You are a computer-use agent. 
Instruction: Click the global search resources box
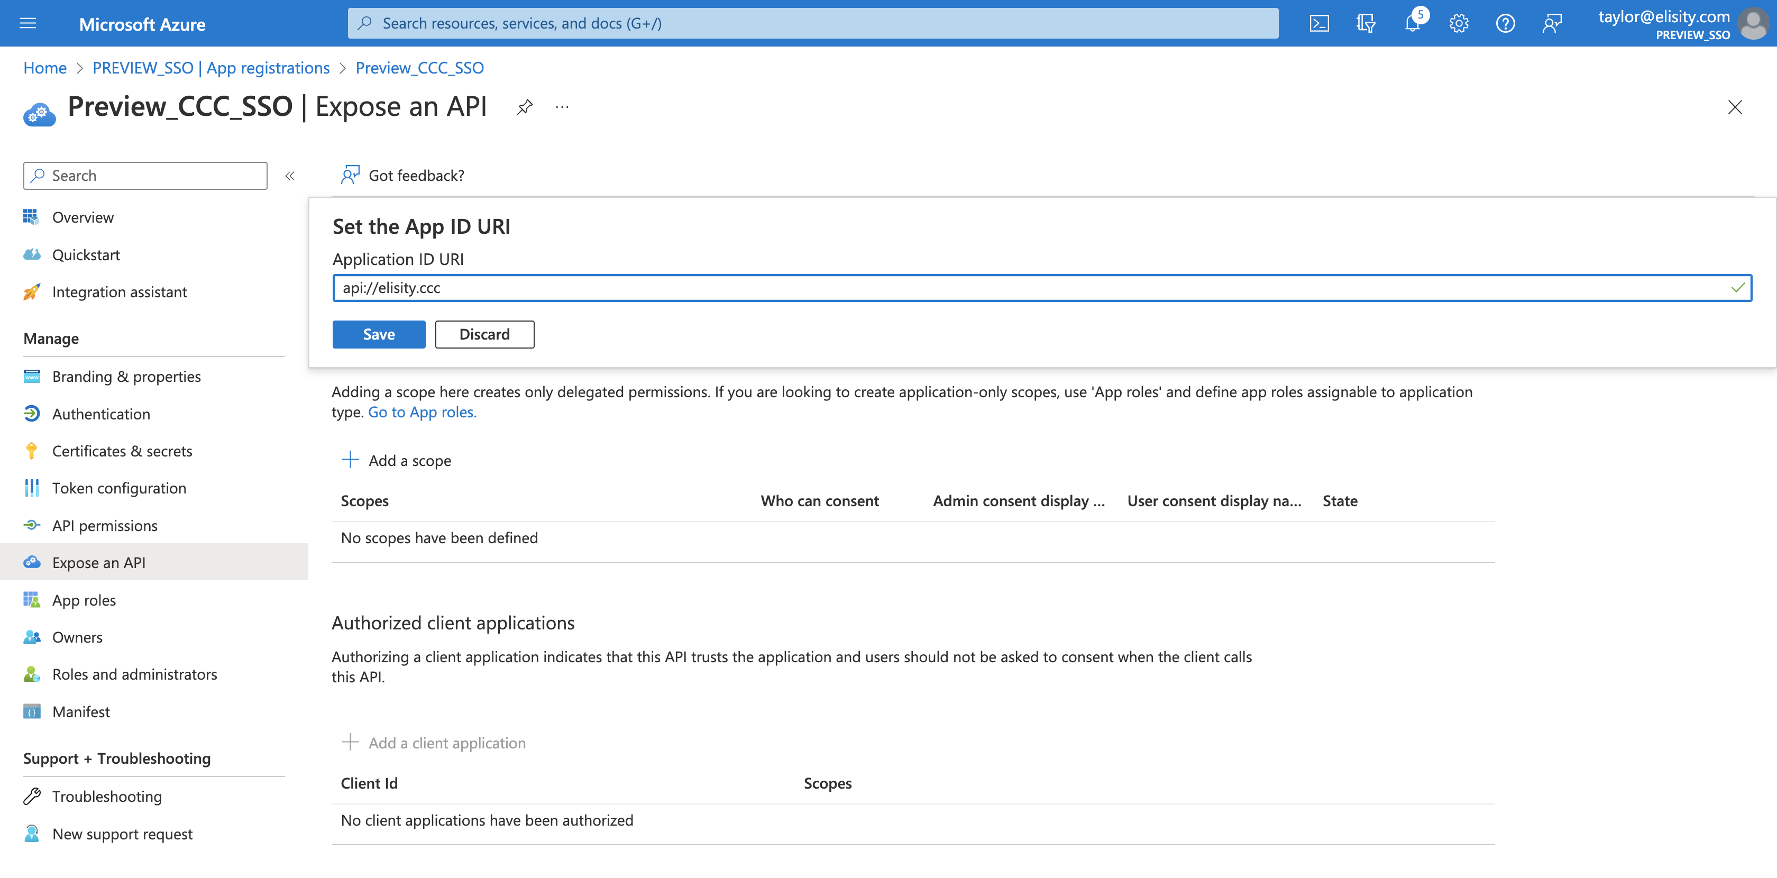(813, 23)
